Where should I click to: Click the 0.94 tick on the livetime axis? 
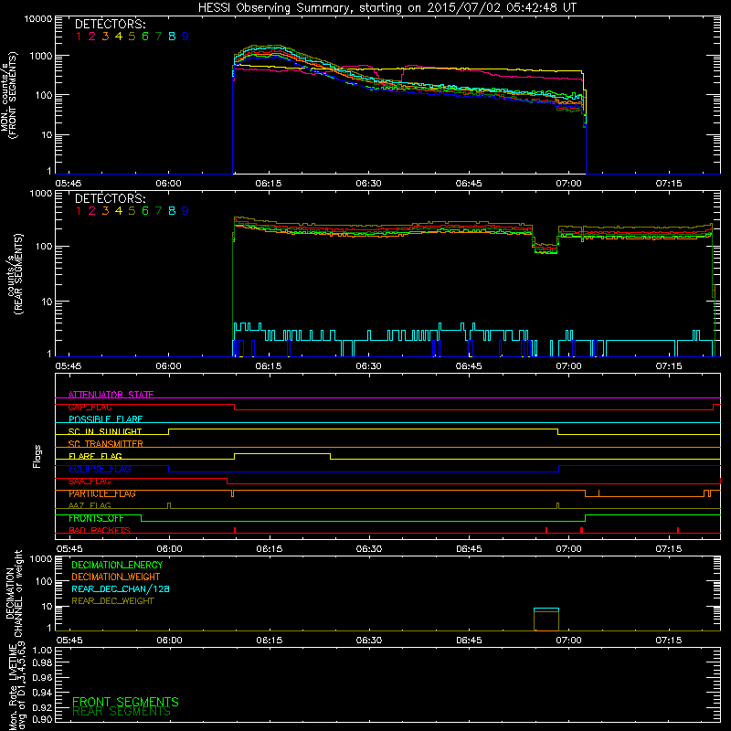42,692
